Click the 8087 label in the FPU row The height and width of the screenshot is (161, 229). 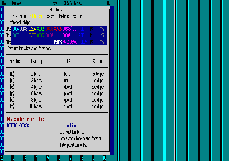(x=15, y=35)
